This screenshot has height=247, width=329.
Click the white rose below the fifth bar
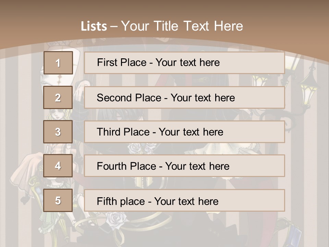pos(115,219)
